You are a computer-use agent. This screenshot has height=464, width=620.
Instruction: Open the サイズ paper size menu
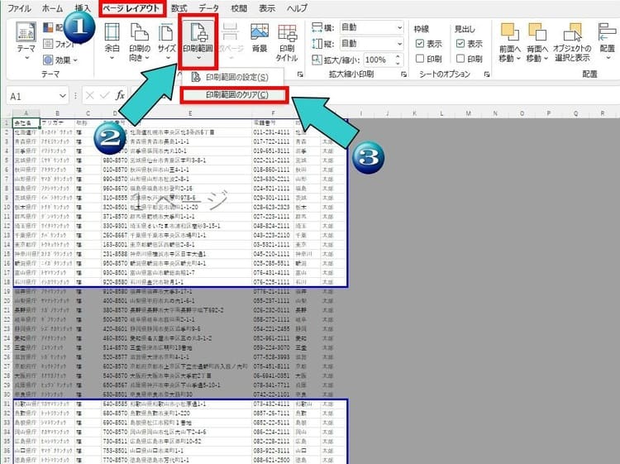tap(166, 41)
